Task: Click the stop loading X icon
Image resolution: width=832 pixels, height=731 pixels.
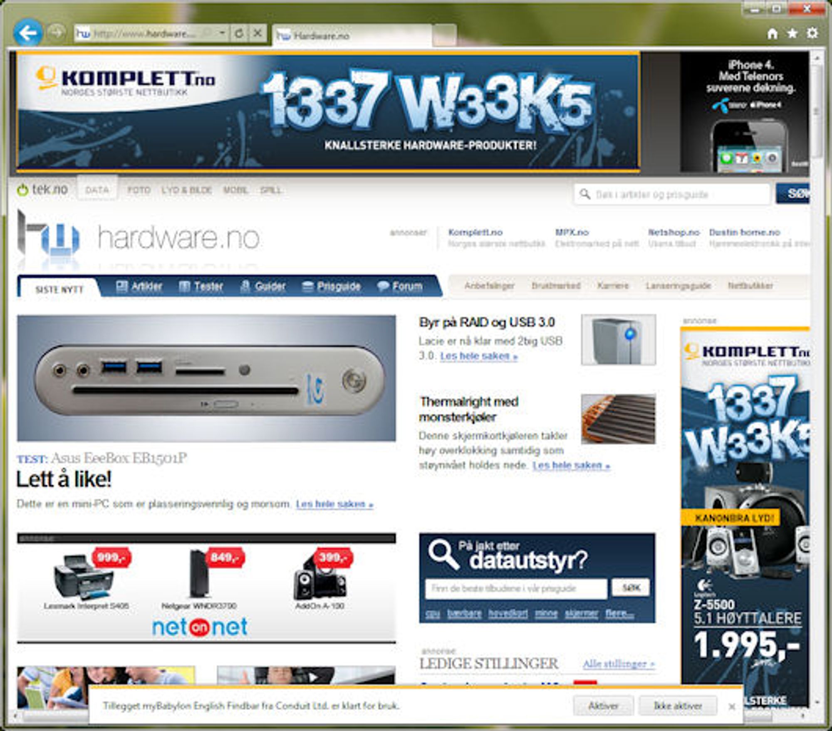Action: 258,33
